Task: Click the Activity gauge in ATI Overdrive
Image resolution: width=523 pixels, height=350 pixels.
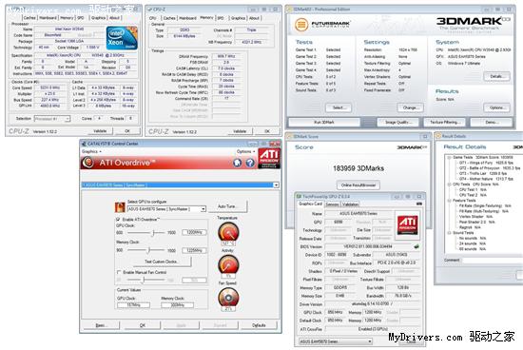Action: (228, 265)
